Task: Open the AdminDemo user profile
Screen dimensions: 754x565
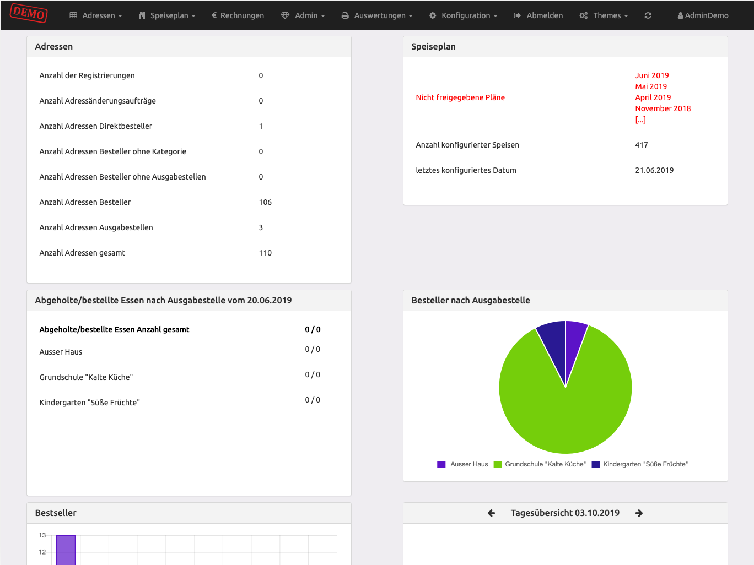Action: pos(703,15)
